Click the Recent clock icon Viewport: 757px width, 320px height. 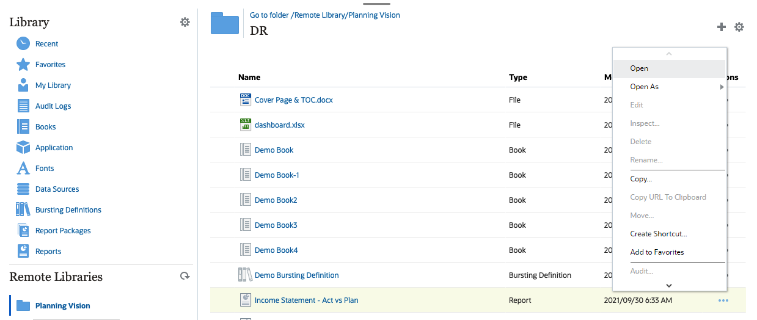click(x=23, y=44)
